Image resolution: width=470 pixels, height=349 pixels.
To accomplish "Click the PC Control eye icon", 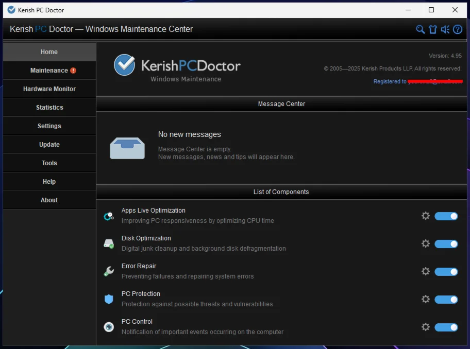I will pyautogui.click(x=109, y=327).
